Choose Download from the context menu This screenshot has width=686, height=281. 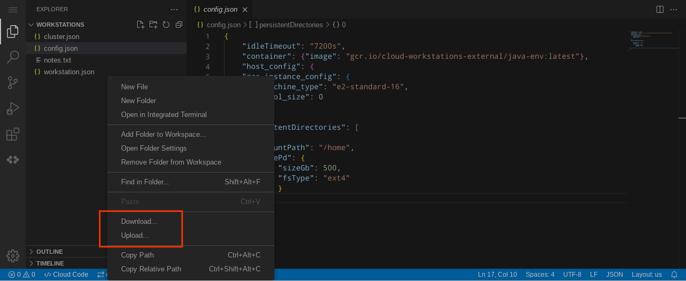point(139,222)
